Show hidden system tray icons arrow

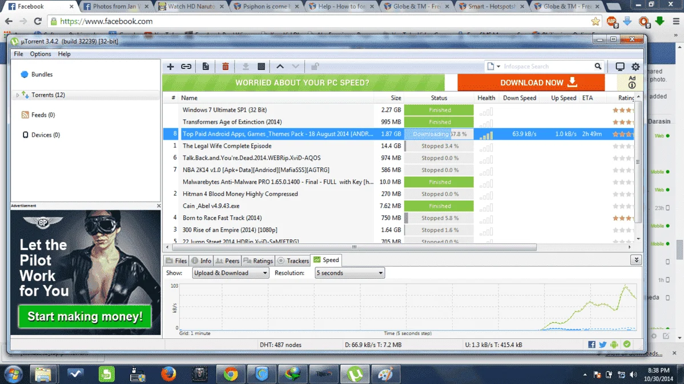pos(585,374)
